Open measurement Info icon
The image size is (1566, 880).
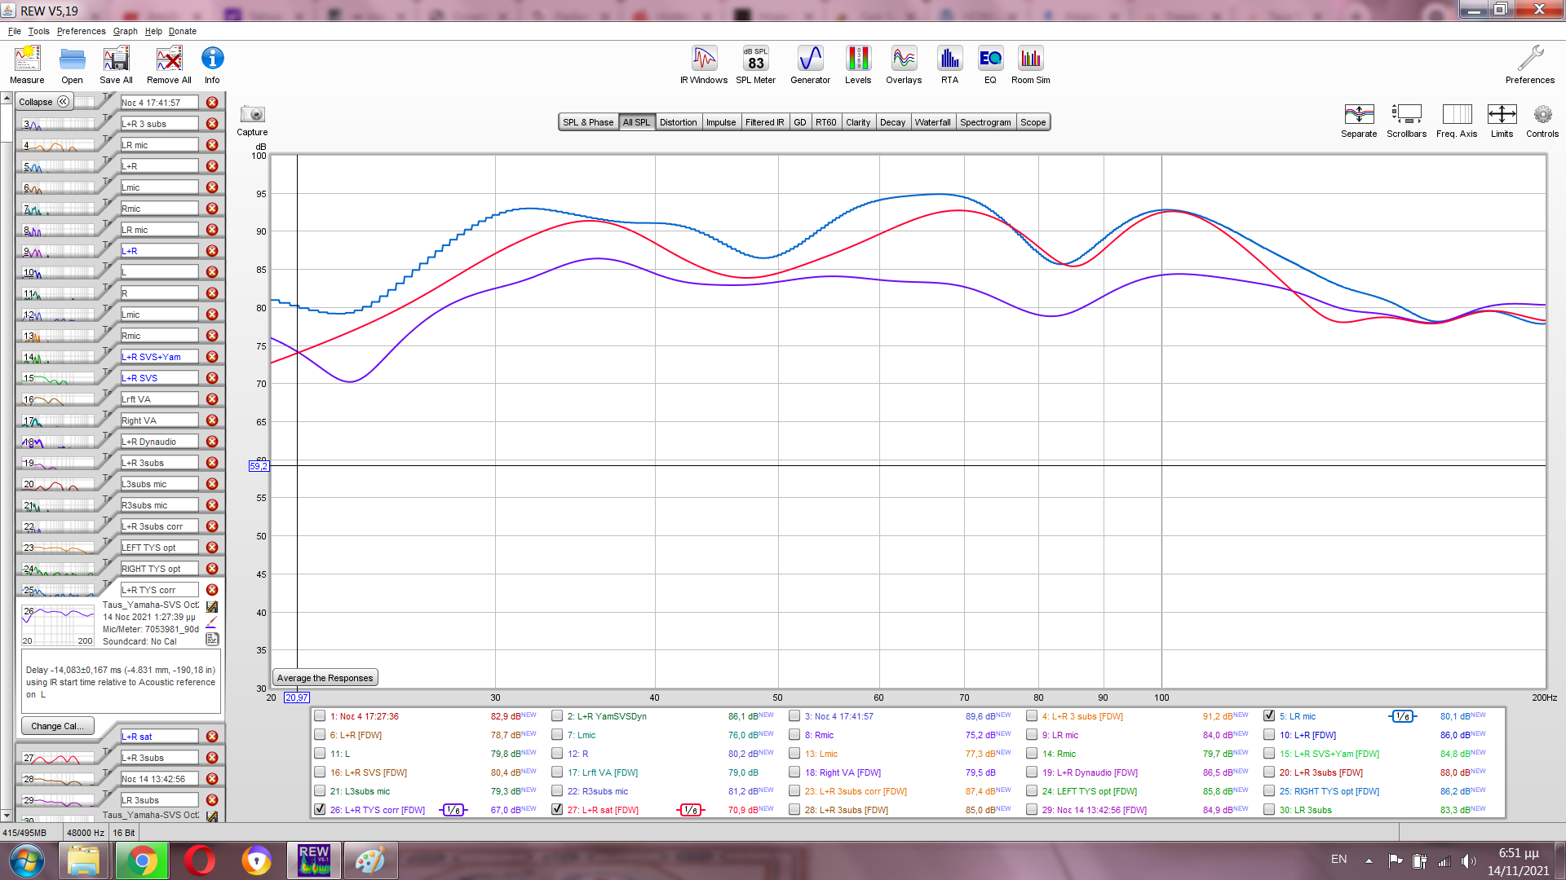[212, 64]
